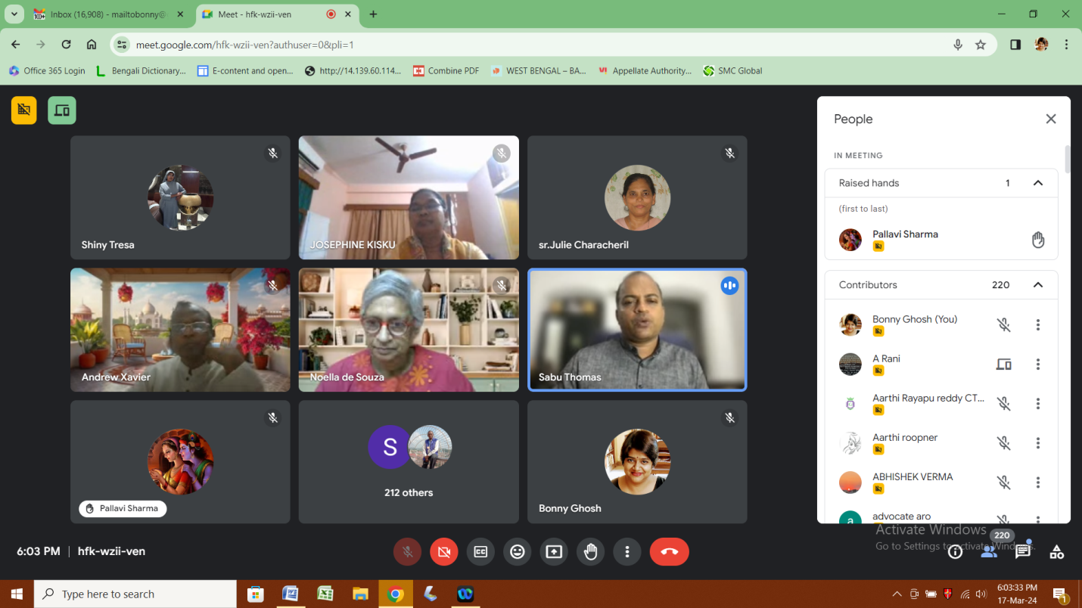
Task: Collapse the Contributors section
Action: point(1037,285)
